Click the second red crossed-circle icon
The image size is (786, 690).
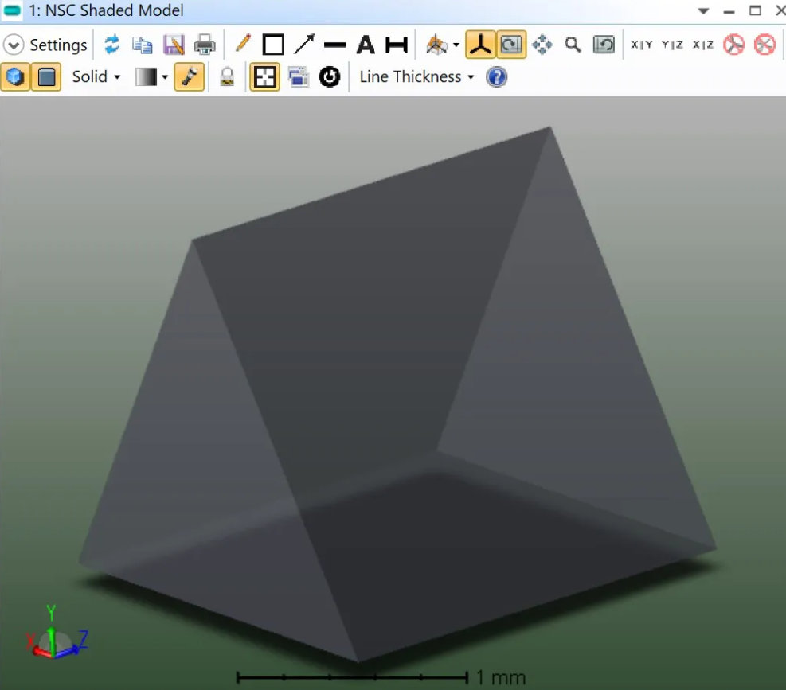click(x=765, y=45)
